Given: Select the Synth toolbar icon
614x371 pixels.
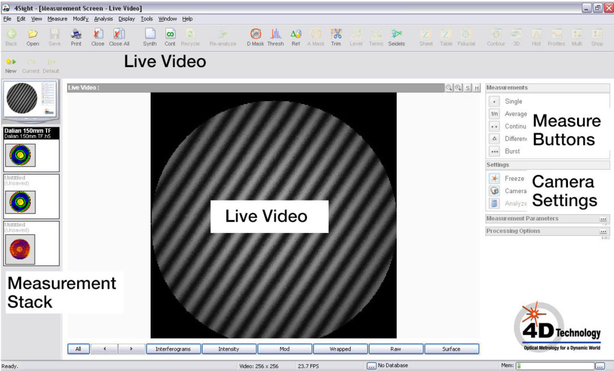Looking at the screenshot, I should (150, 35).
